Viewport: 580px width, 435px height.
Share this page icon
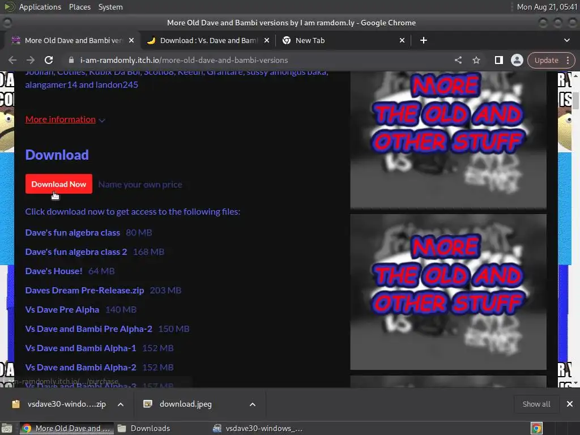pos(458,60)
